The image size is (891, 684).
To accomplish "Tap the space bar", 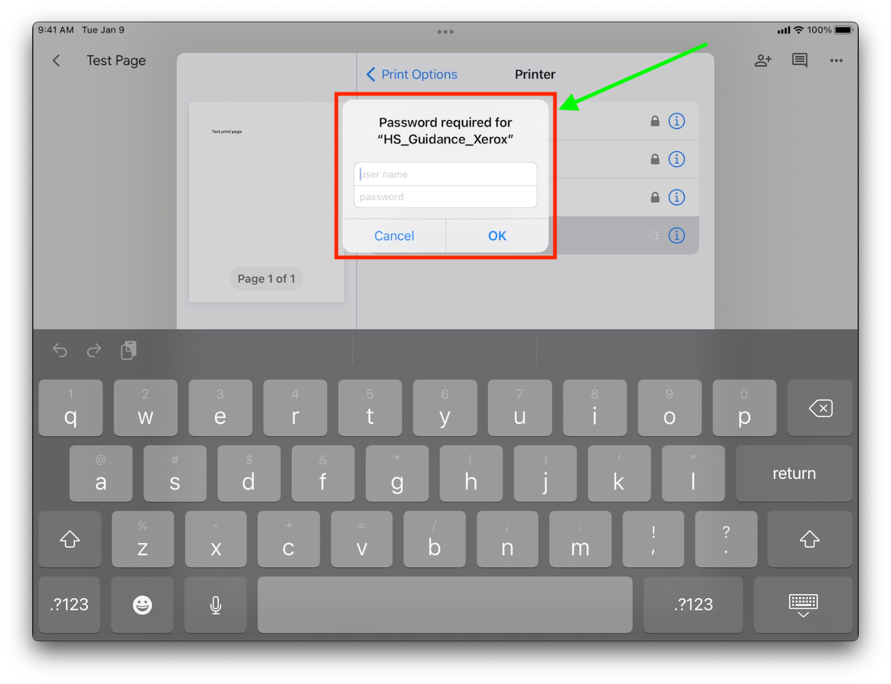I will click(445, 605).
